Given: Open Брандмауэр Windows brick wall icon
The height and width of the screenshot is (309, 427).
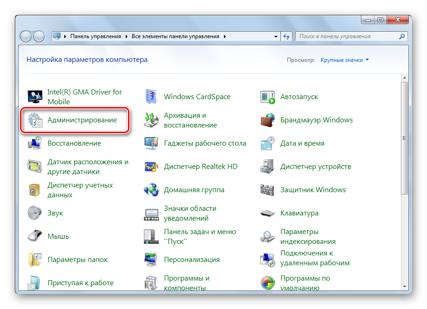Looking at the screenshot, I should (x=267, y=120).
